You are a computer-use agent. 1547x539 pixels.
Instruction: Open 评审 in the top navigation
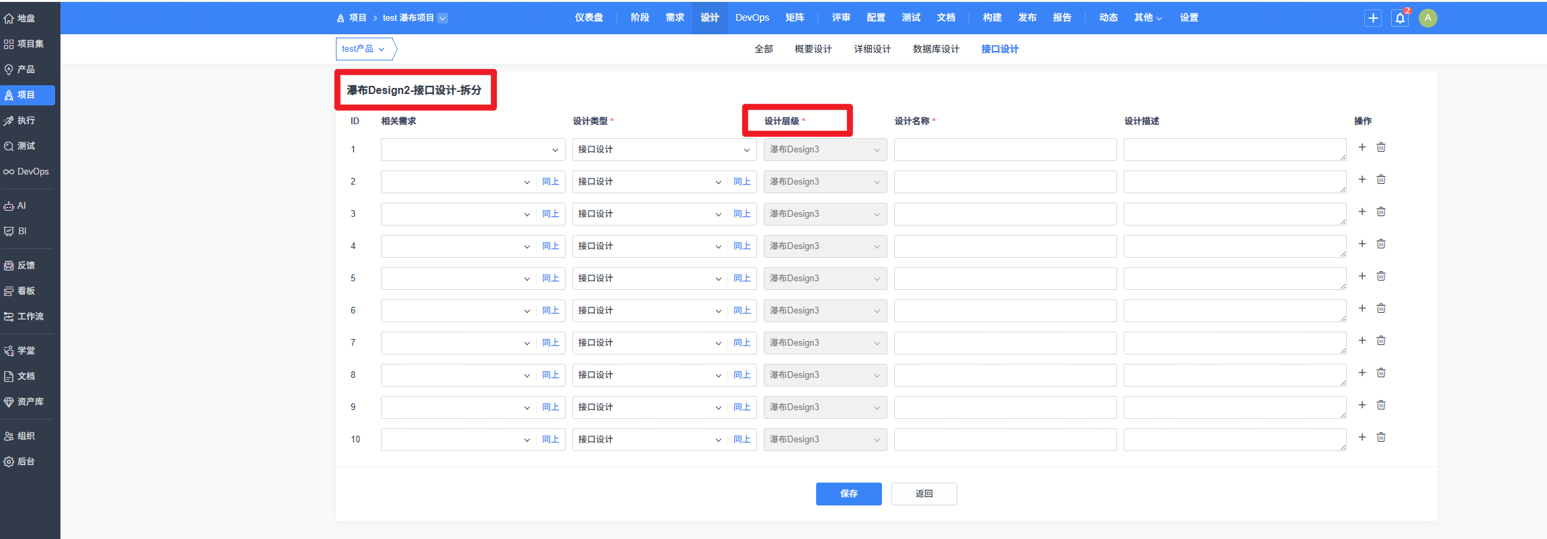point(841,18)
